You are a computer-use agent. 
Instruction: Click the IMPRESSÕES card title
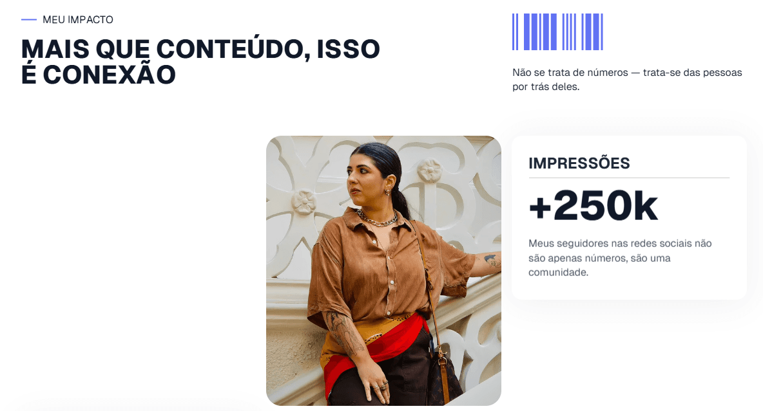[579, 163]
